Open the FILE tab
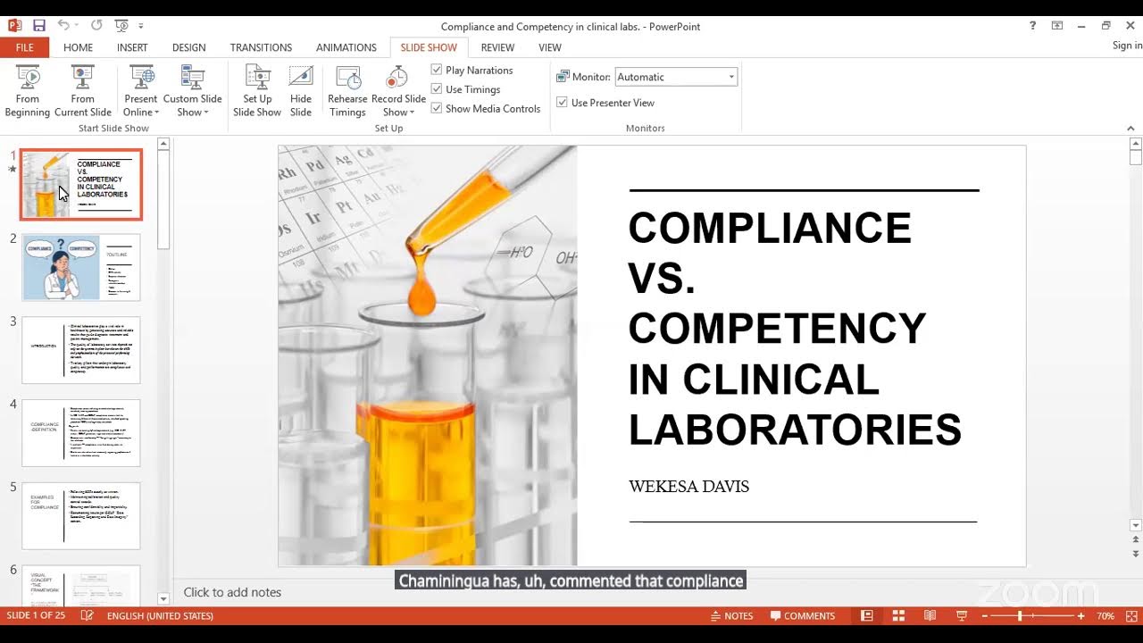The height and width of the screenshot is (643, 1143). pos(24,47)
